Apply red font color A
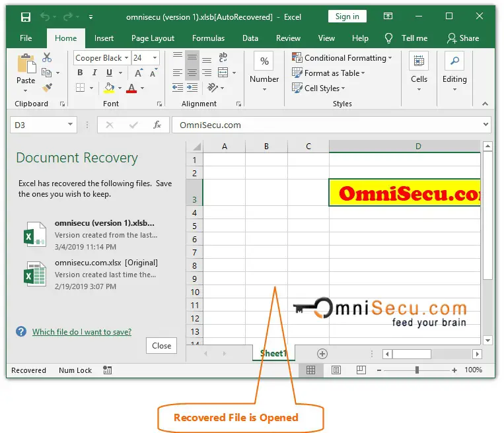Screen dimensions: 504x433 (x=131, y=88)
